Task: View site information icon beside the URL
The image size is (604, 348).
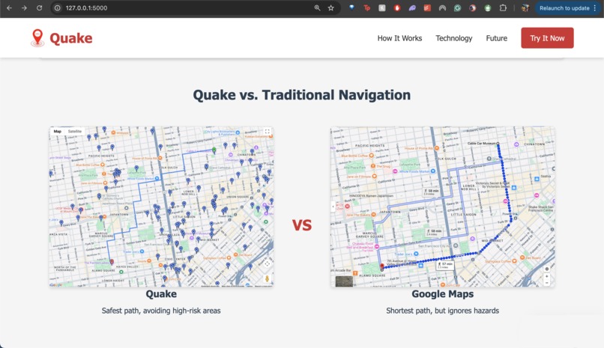Action: coord(58,7)
